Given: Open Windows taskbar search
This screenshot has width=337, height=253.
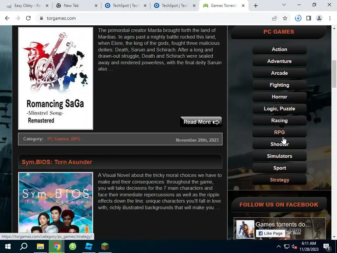Looking at the screenshot, I should (x=24, y=246).
